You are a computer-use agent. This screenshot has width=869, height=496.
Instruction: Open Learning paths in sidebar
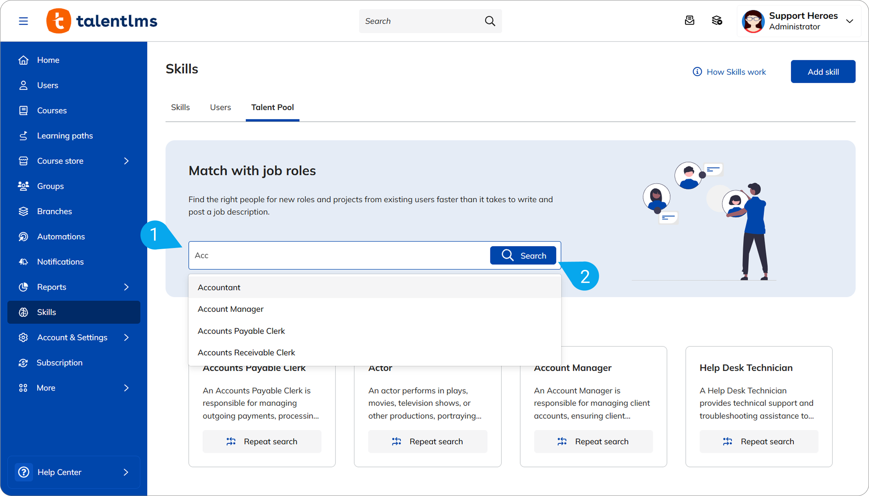65,136
